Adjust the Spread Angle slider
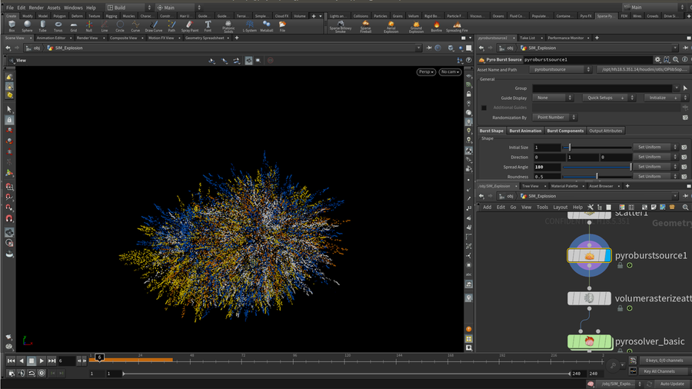 tap(597, 167)
